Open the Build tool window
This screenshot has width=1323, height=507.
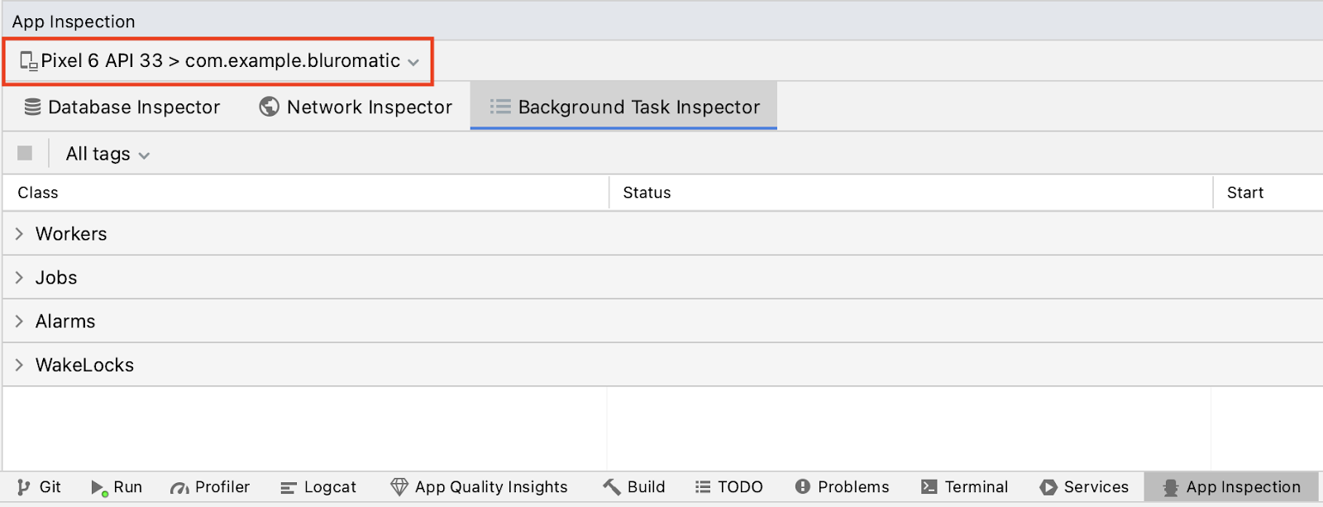(x=634, y=487)
